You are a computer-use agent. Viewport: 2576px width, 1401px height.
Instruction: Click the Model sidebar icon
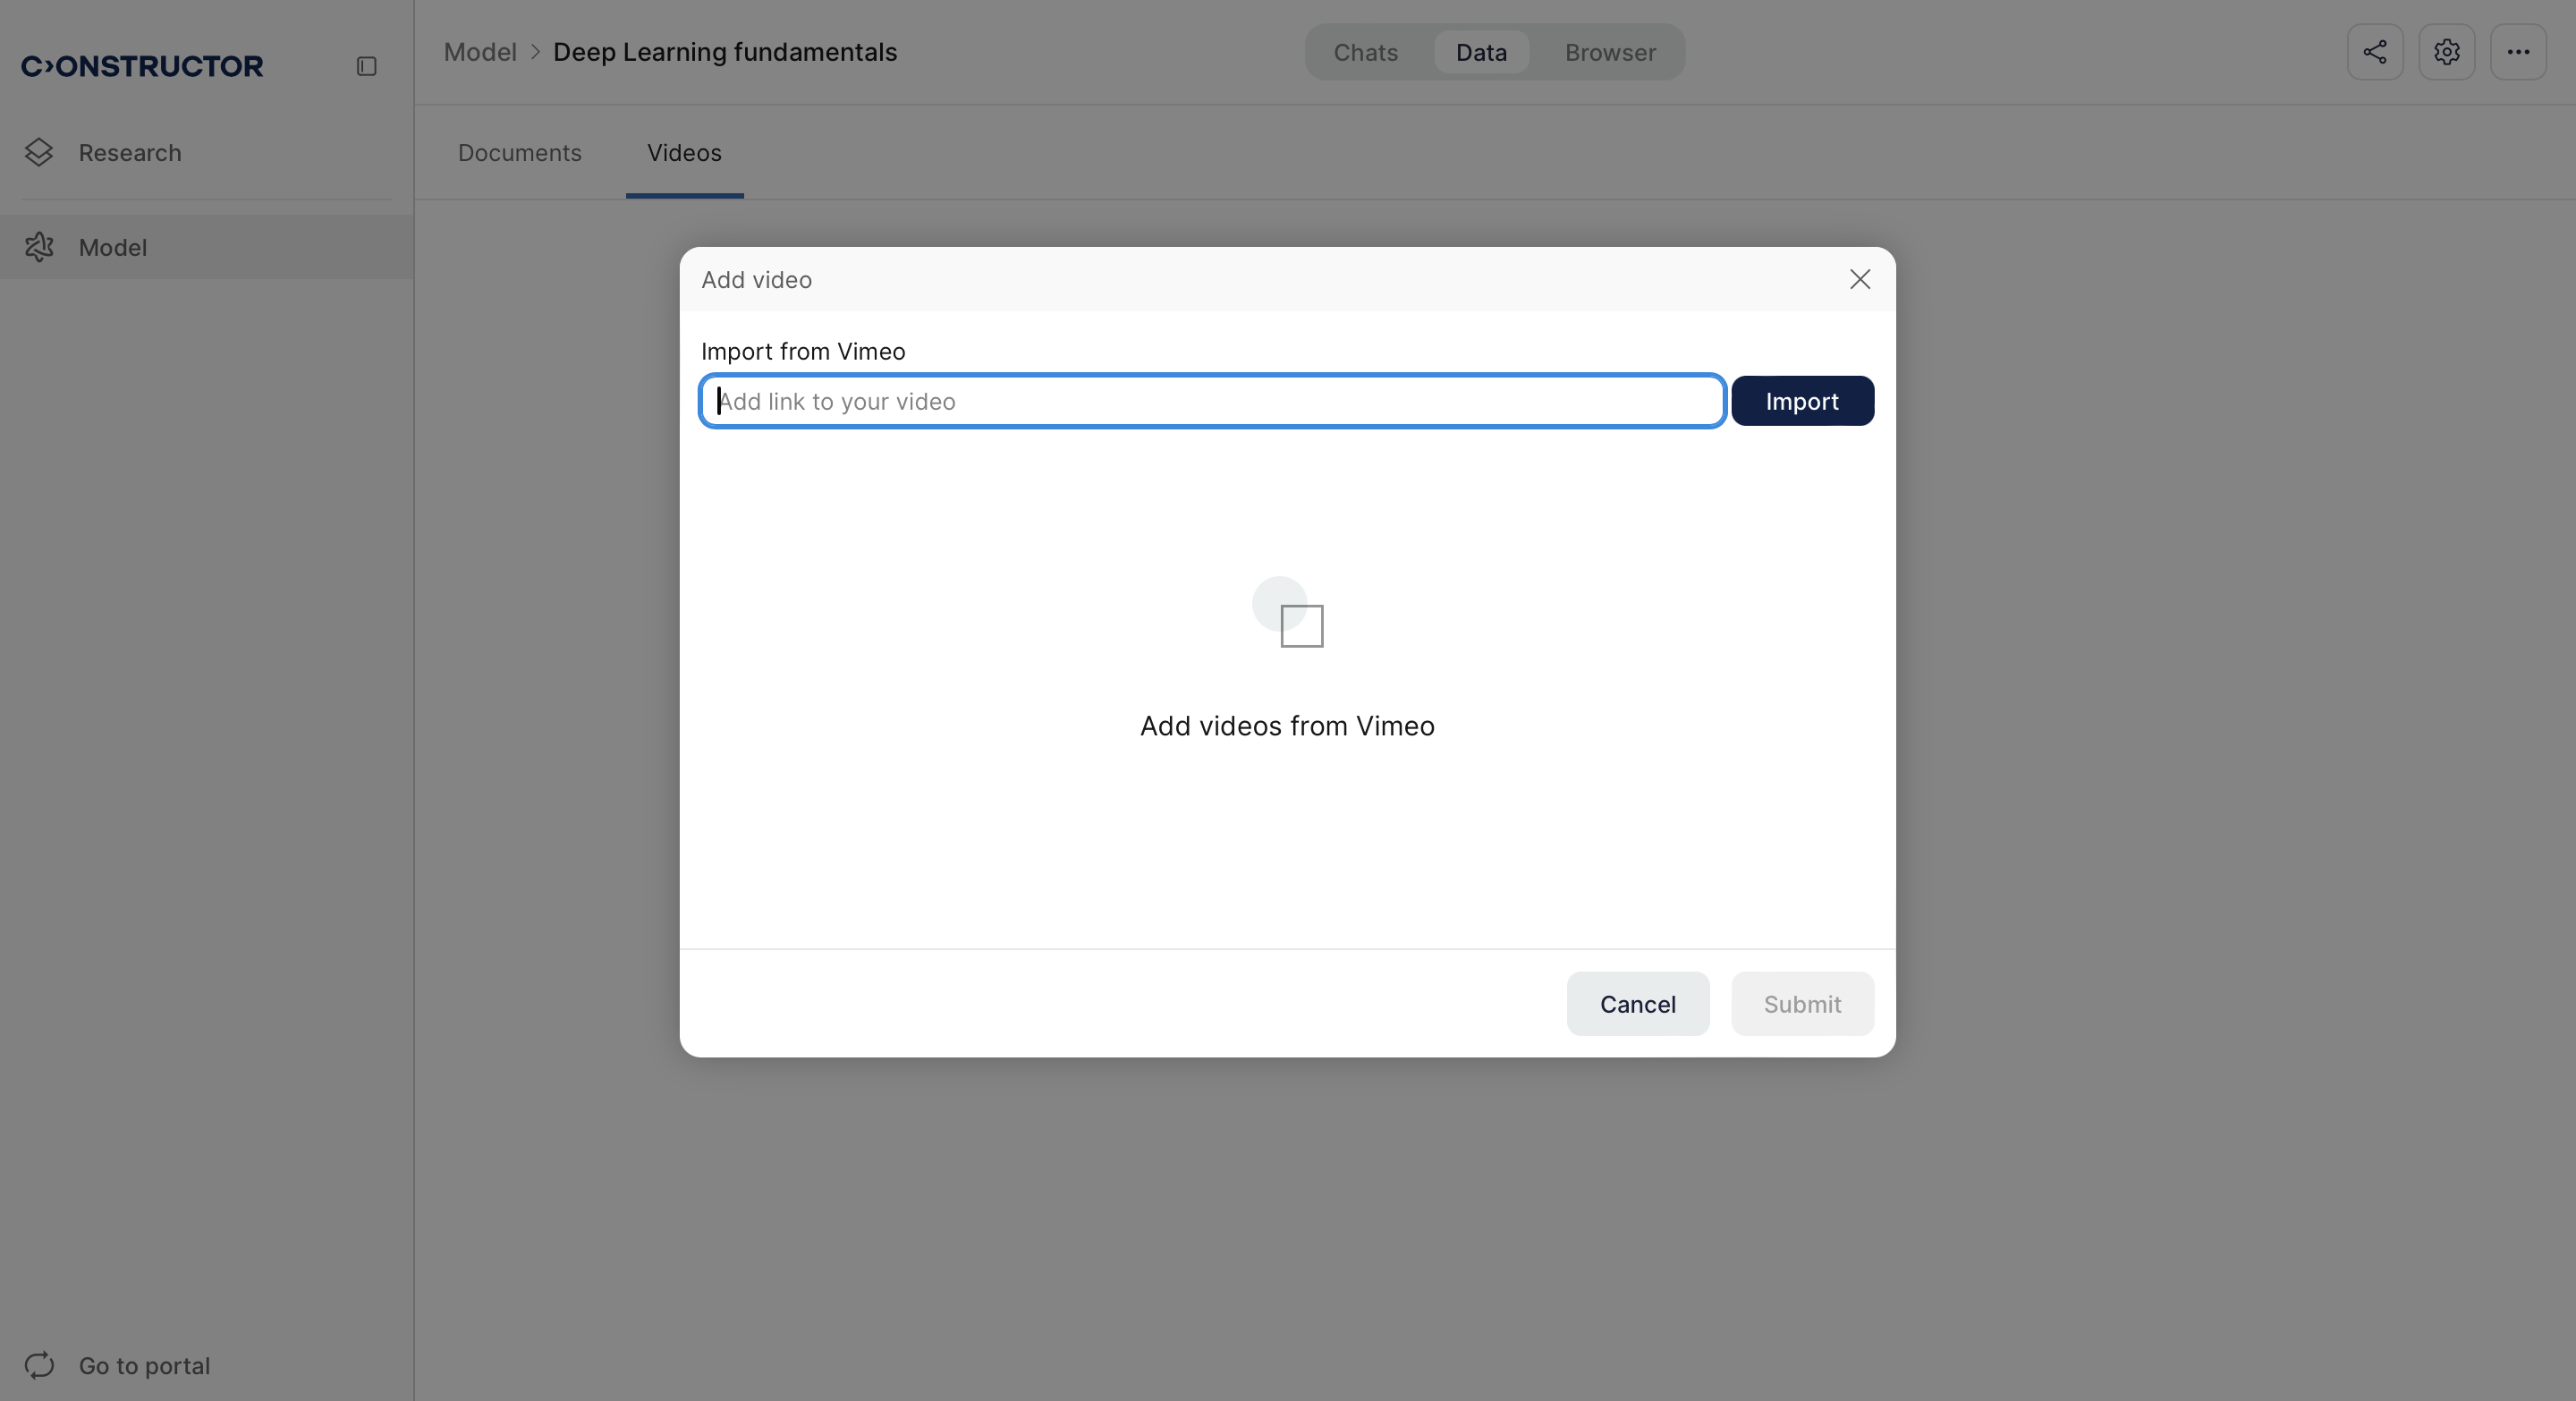pos(39,247)
